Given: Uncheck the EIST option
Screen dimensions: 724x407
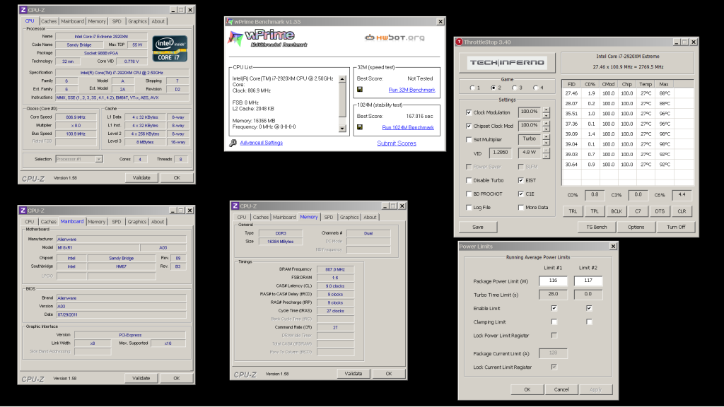Looking at the screenshot, I should coord(521,180).
